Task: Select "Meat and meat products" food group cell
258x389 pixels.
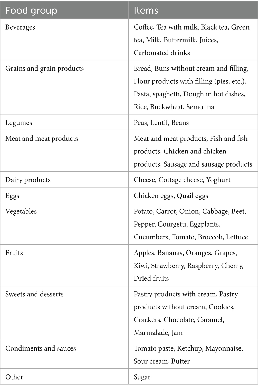Action: point(42,139)
